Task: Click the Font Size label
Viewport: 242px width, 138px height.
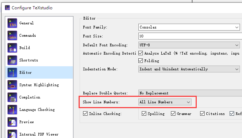Action: pos(93,36)
